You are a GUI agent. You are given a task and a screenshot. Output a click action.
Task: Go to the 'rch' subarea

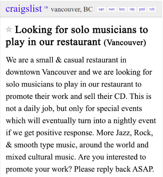pos(152,9)
